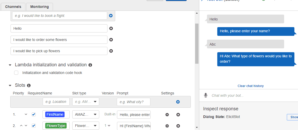298x130 pixels.
Task: Delete "I would like to order some flowers" utterance
Action: (111, 40)
